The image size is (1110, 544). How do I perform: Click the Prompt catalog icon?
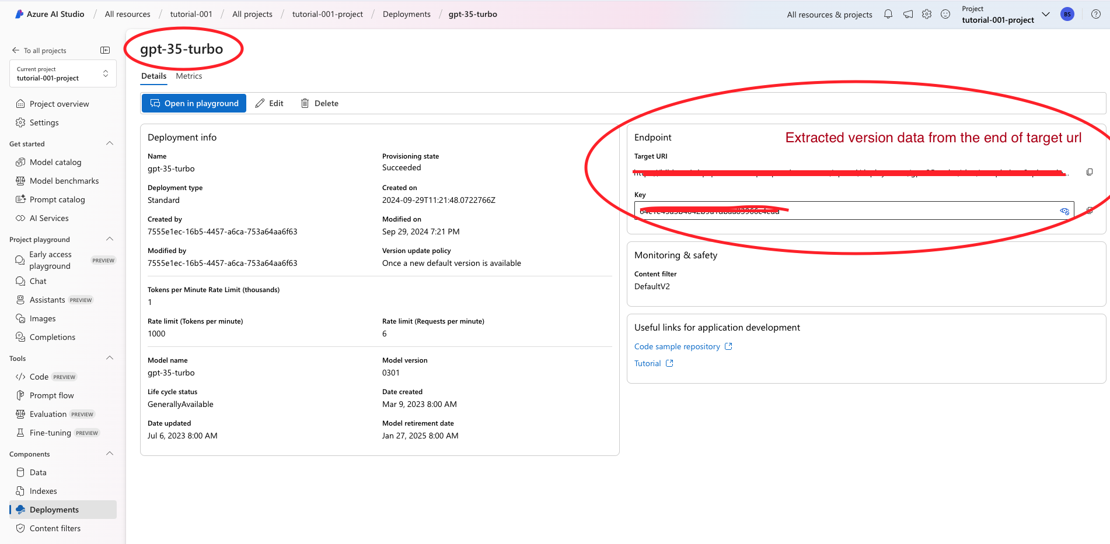tap(20, 199)
